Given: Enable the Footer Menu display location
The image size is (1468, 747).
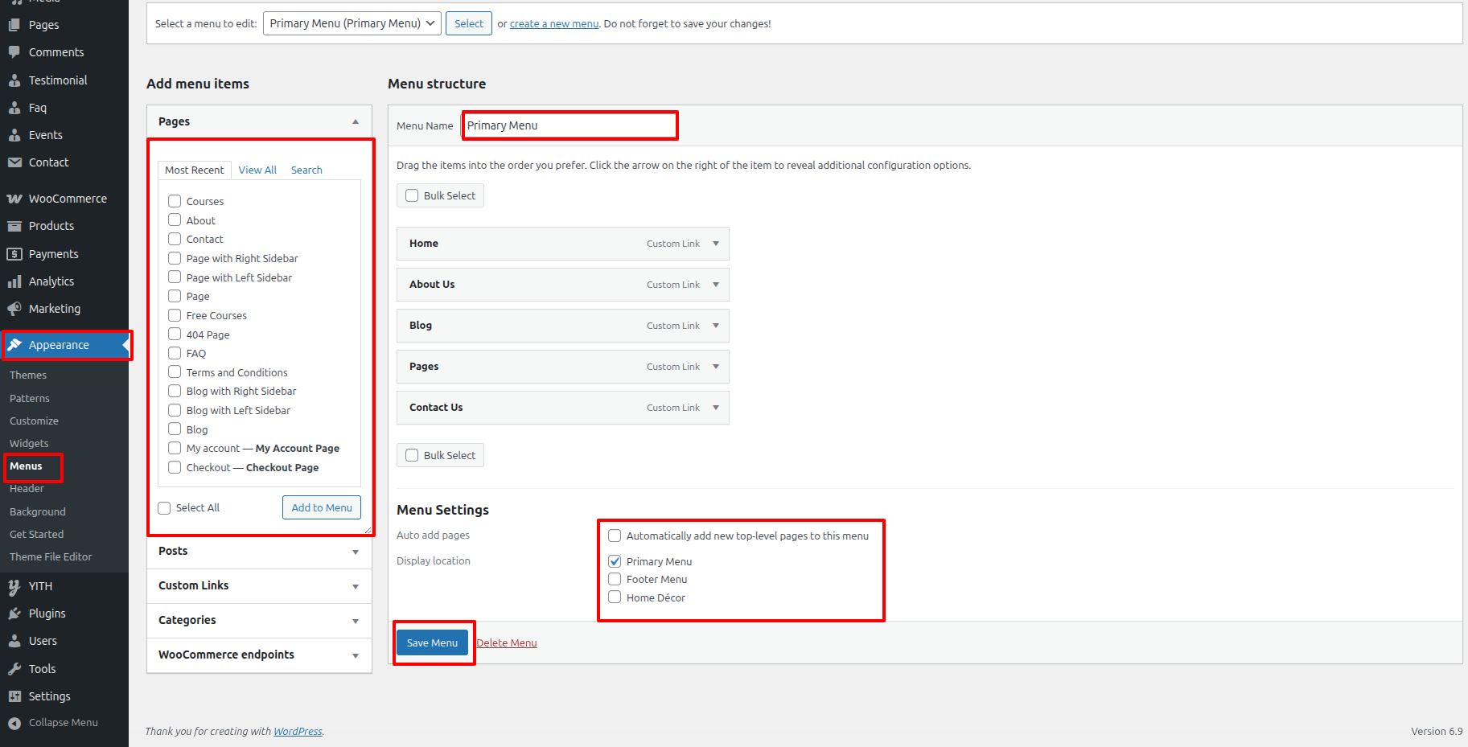Looking at the screenshot, I should [615, 579].
